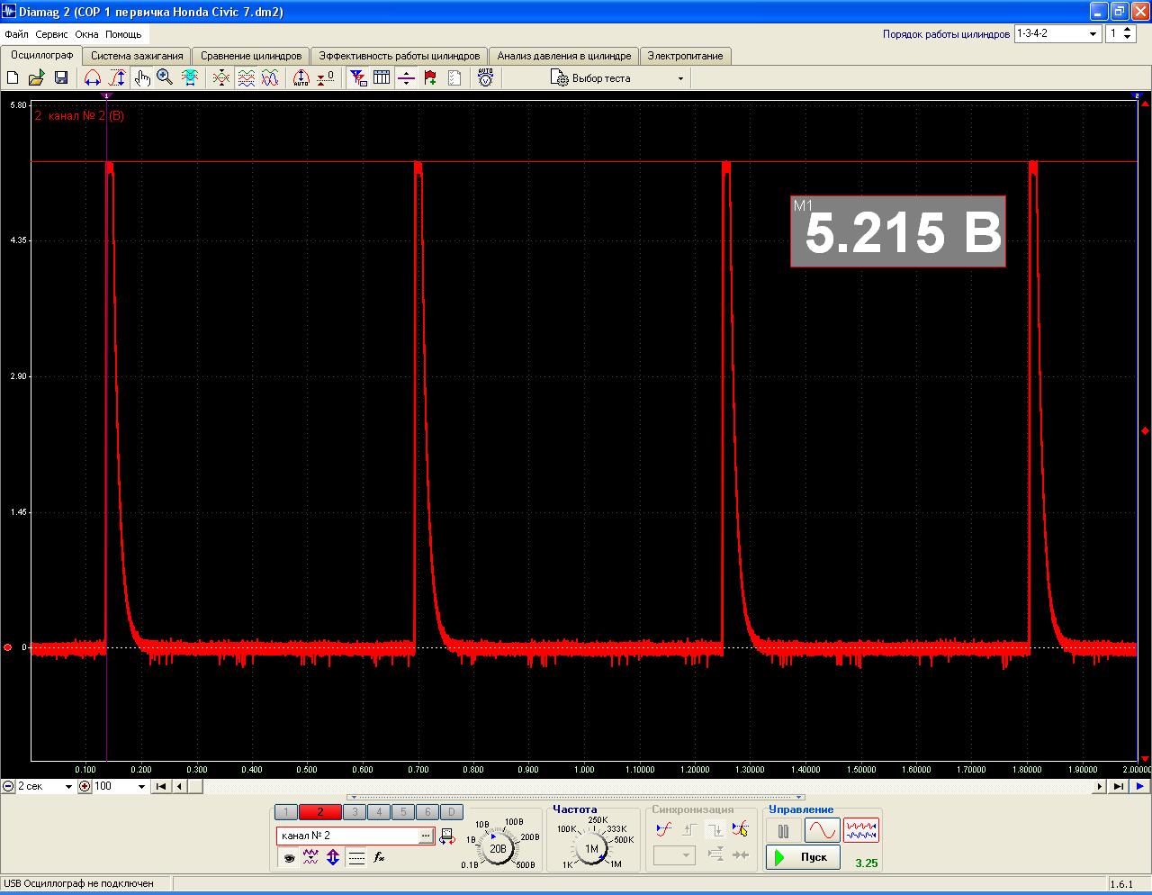
Task: Save the oscillogram with floppy icon
Action: 61,78
